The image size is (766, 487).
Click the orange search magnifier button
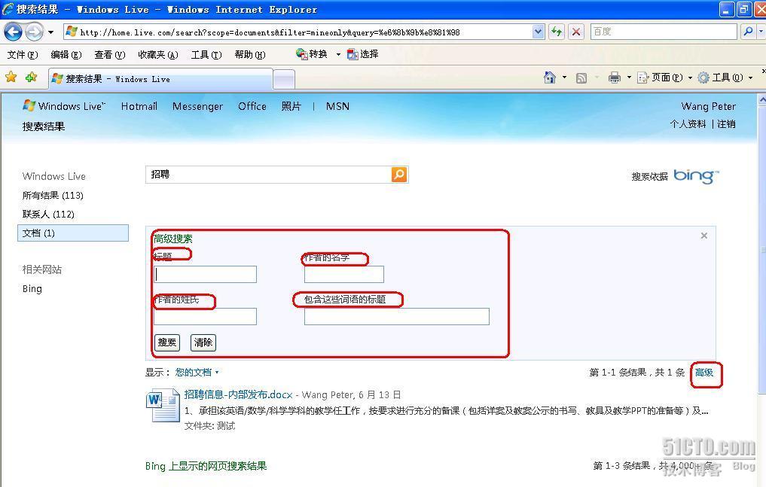(x=399, y=174)
